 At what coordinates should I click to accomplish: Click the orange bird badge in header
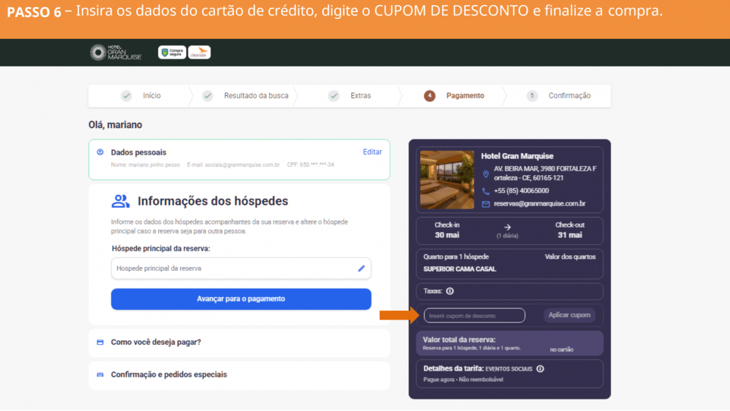coord(199,53)
